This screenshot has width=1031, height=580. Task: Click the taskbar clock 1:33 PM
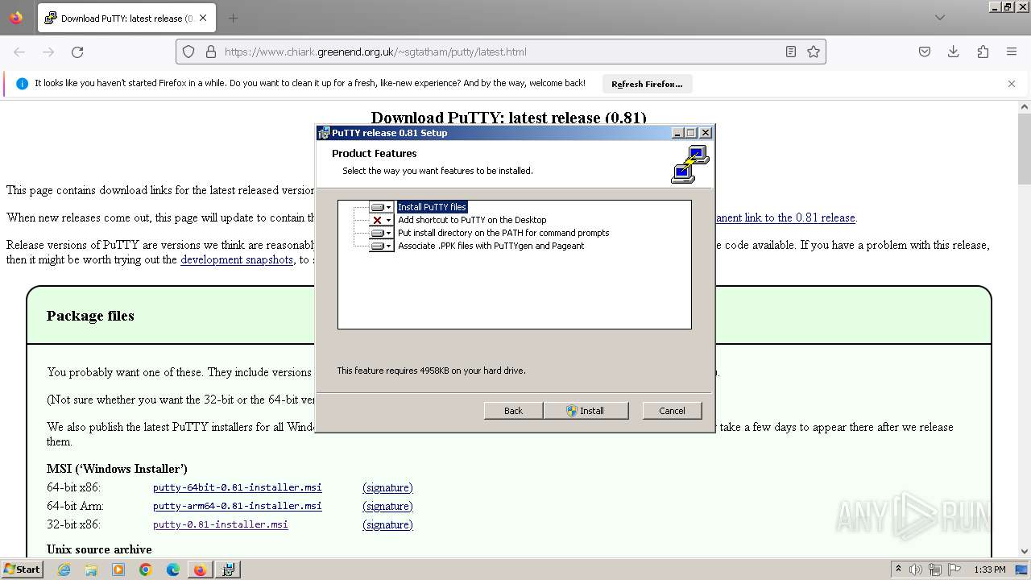pyautogui.click(x=989, y=570)
